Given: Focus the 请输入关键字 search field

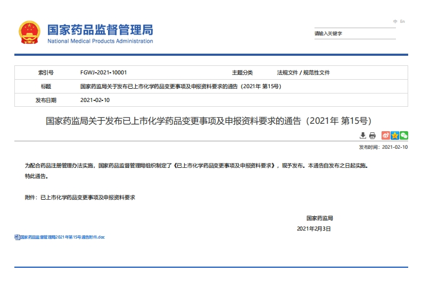Looking at the screenshot, I should tap(354, 33).
